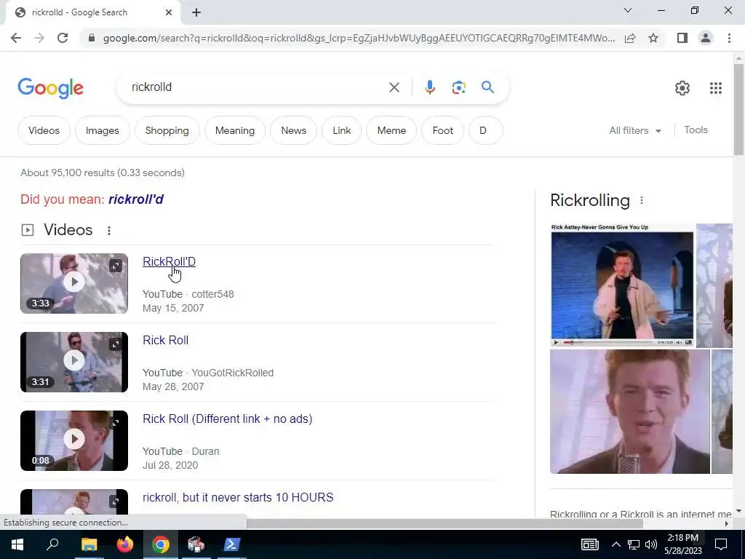Open File Explorer from the taskbar

[89, 544]
